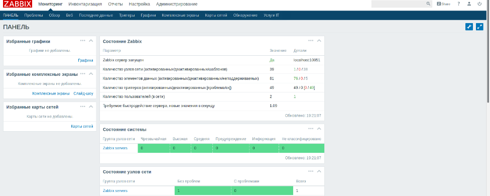Open the dots menu of Избранные карты сетей widget

coord(83,107)
